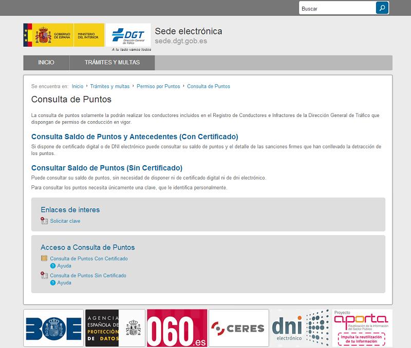
Task: Open the CERES banner logo
Action: tap(238, 328)
